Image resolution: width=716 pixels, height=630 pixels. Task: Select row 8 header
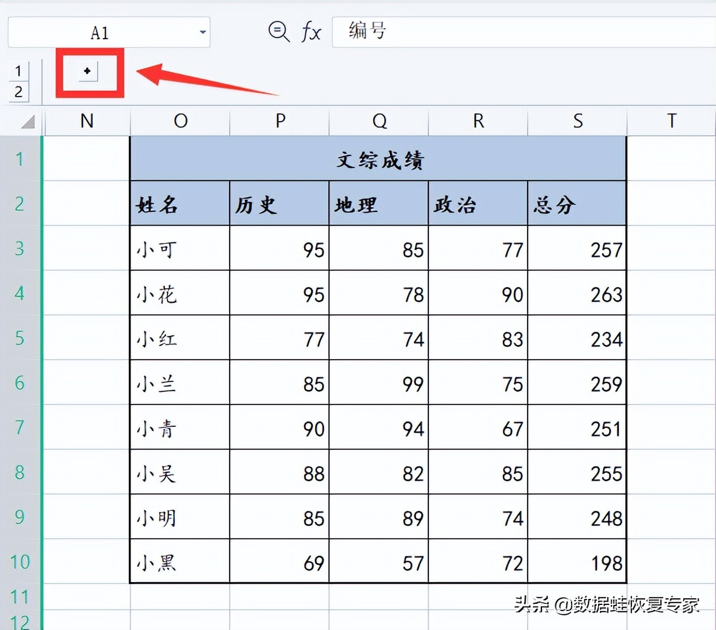point(20,472)
